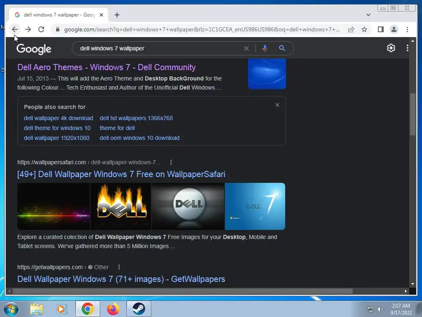Share this page via address bar icon
The width and height of the screenshot is (422, 317).
click(351, 29)
